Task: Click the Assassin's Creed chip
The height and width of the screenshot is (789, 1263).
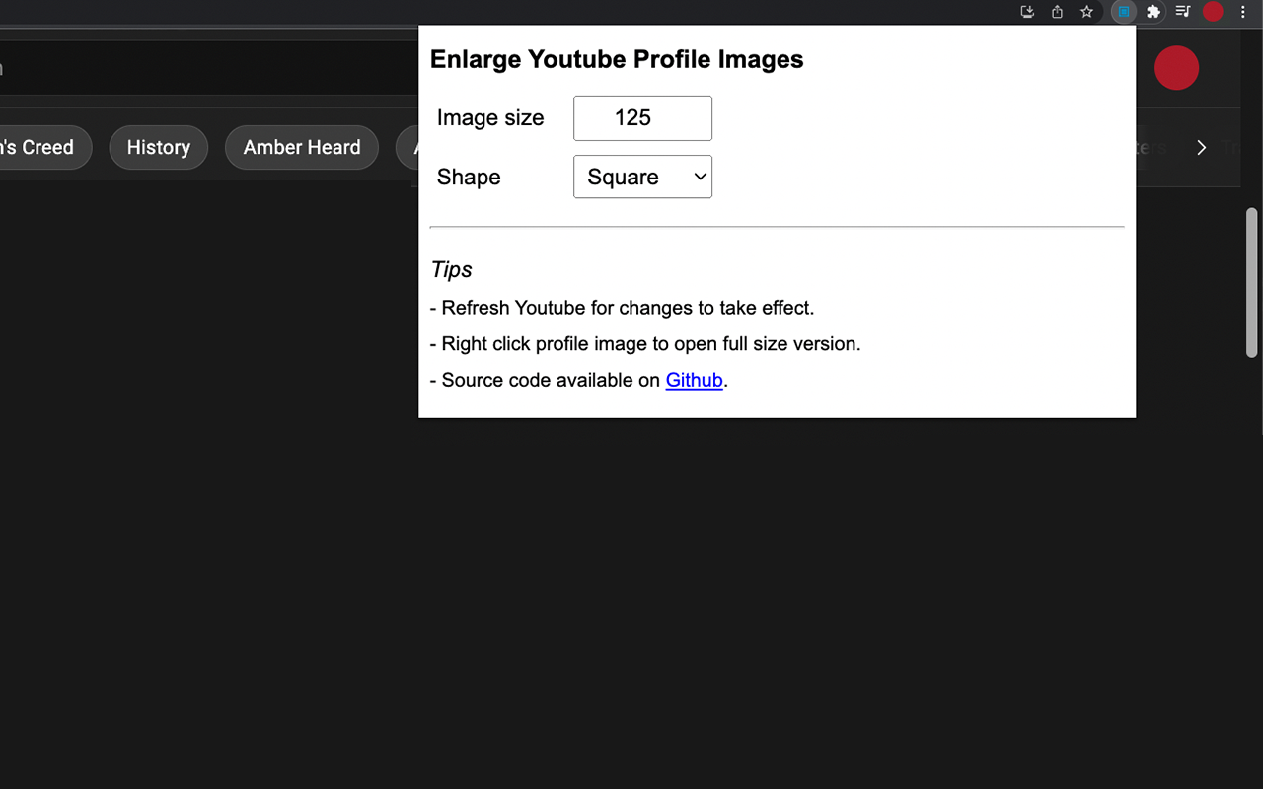Action: pos(37,147)
